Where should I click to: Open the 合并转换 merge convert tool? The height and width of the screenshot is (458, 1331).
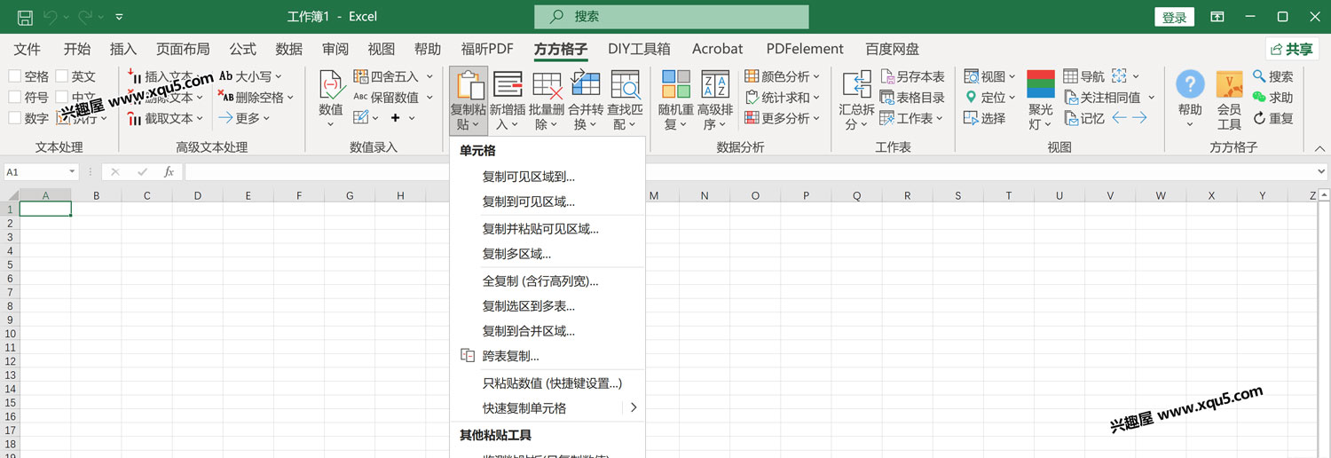point(586,100)
